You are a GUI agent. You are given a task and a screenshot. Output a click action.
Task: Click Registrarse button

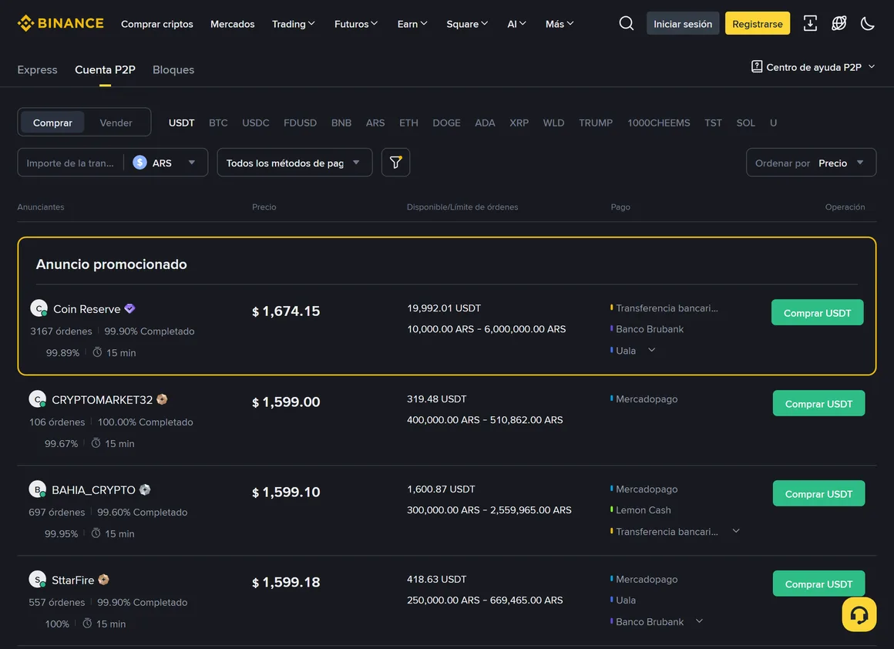757,23
